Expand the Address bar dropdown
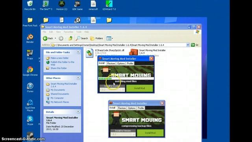Screen dimensions: 252x142 [188, 45]
